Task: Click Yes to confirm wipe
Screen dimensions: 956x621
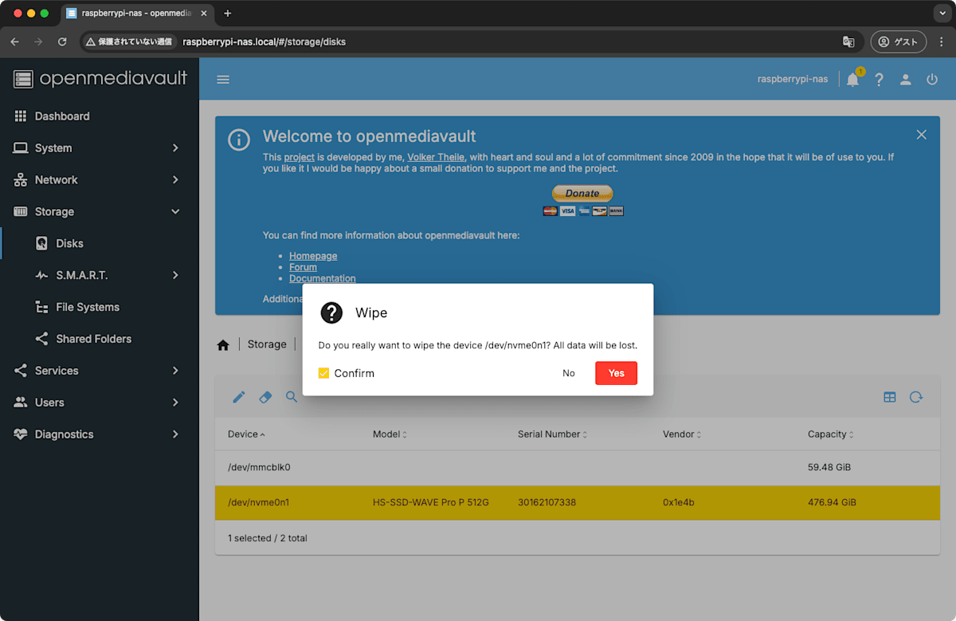Action: pyautogui.click(x=616, y=373)
